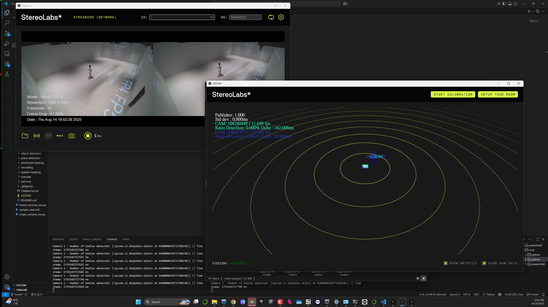Open the Testing flask icon

(x=7, y=74)
